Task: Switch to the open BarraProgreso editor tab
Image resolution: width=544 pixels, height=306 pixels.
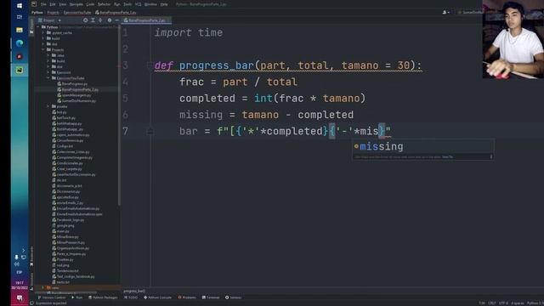Action: click(x=146, y=20)
